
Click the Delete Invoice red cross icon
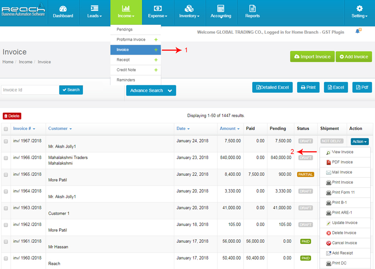click(329, 233)
